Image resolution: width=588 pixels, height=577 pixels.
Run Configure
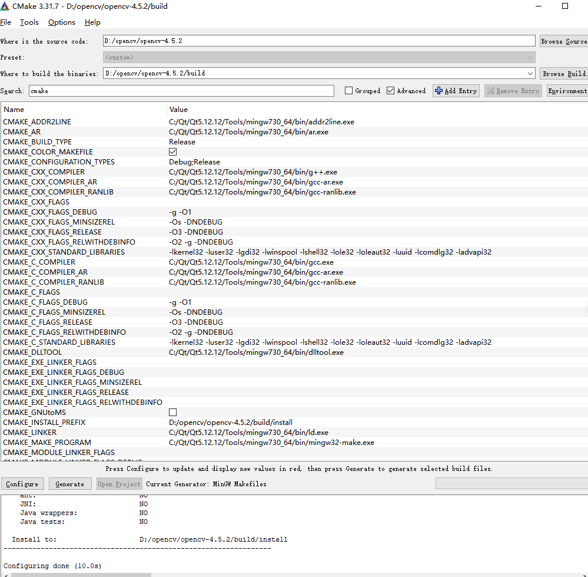click(22, 484)
